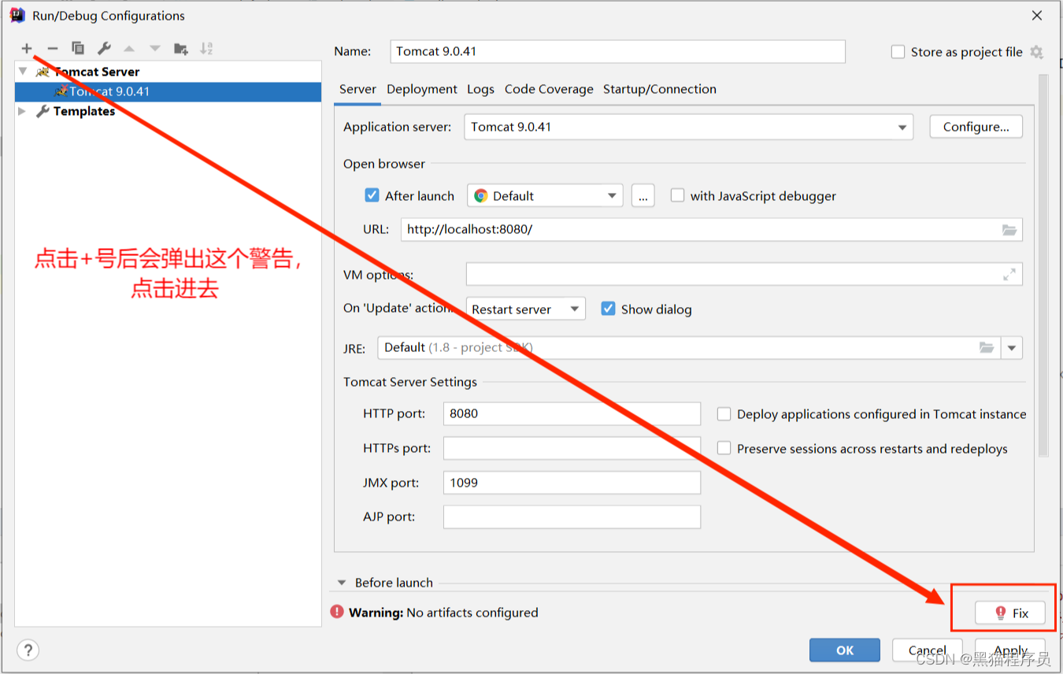
Task: Click the Cancel button
Action: pos(928,650)
